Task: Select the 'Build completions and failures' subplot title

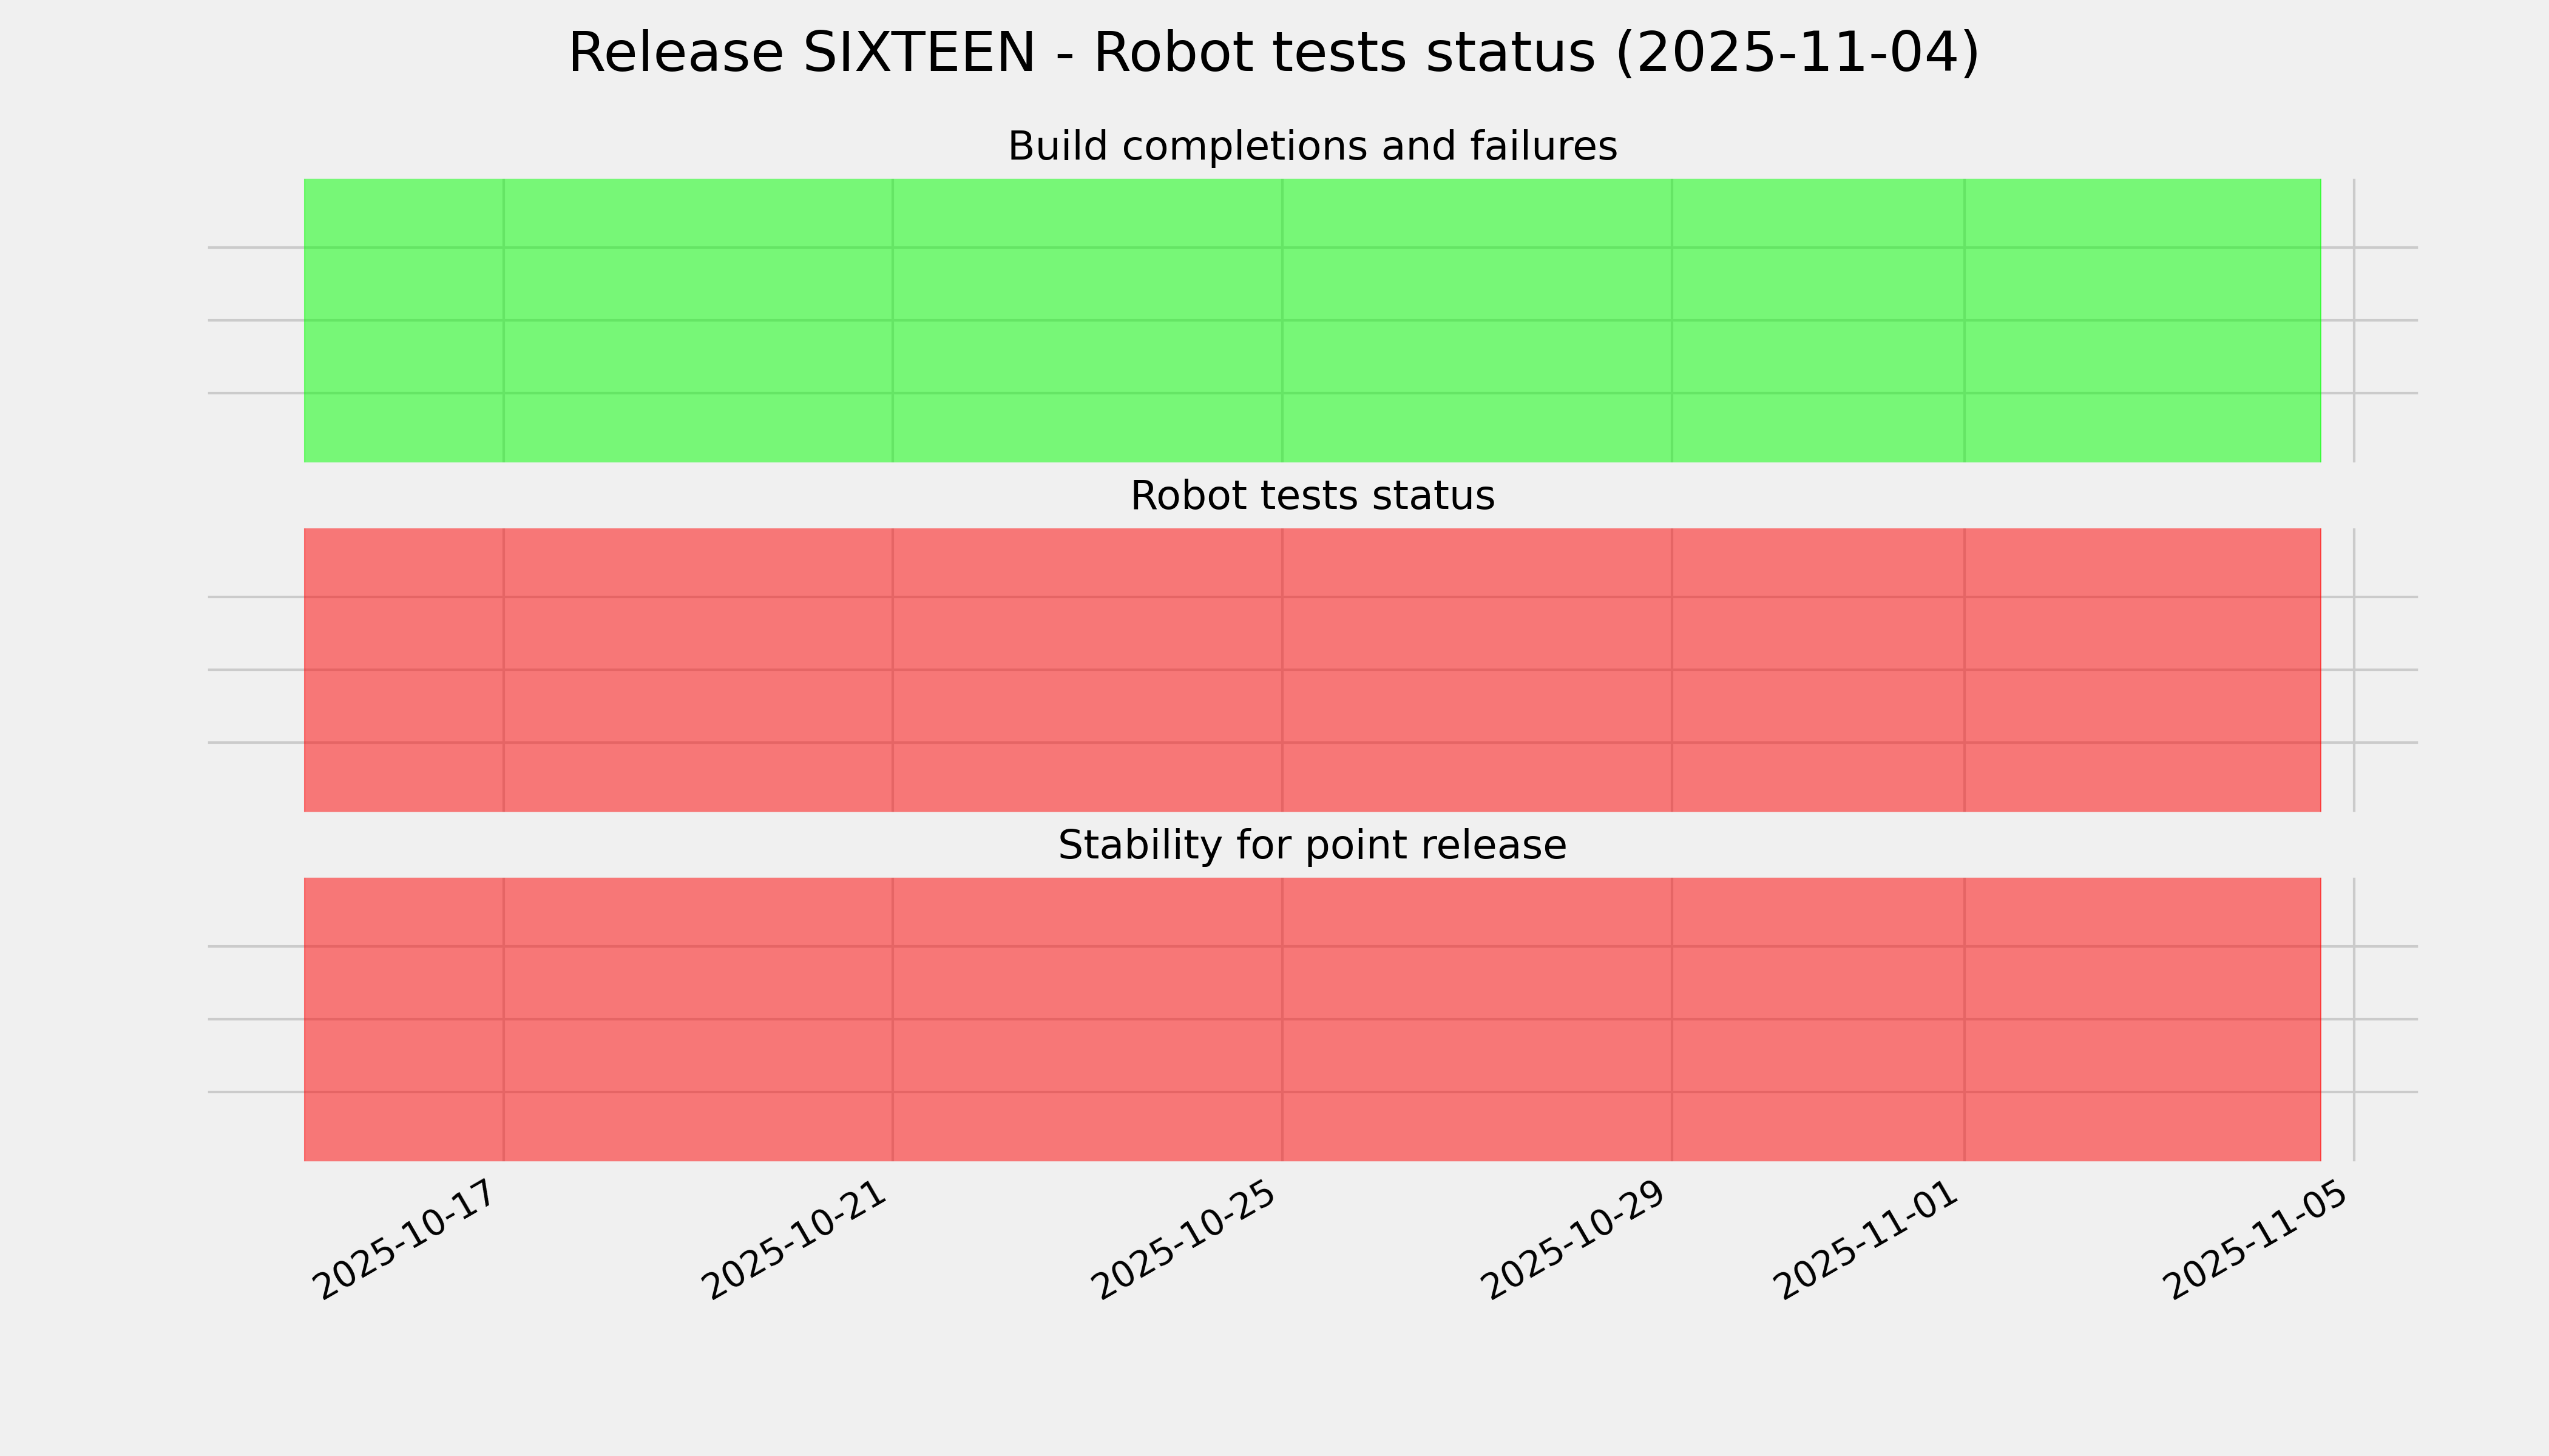Action: click(x=1312, y=147)
